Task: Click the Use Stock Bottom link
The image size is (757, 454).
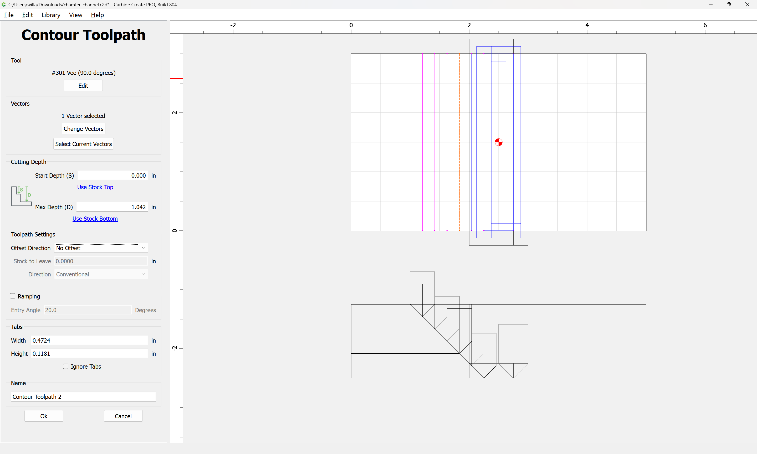Action: click(x=95, y=219)
